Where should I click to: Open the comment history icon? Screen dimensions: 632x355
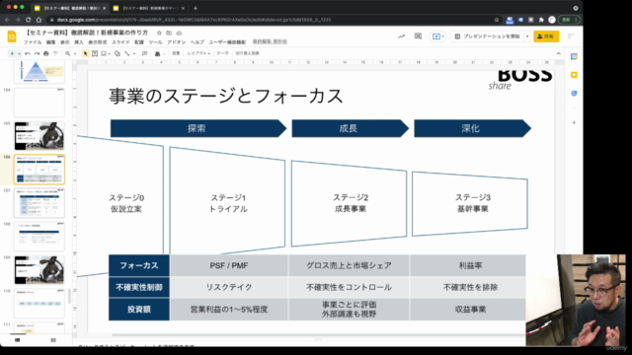(418, 36)
